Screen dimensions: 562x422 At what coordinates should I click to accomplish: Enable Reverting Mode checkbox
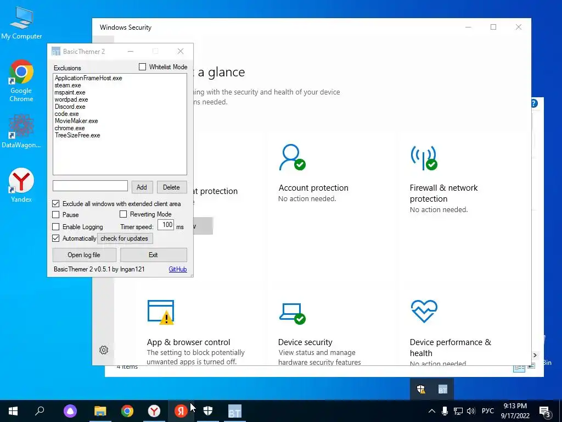123,214
